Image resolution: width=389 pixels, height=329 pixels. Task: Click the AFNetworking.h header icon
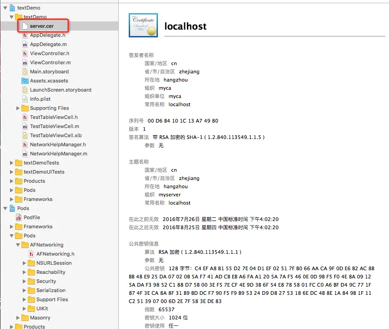tap(31, 254)
